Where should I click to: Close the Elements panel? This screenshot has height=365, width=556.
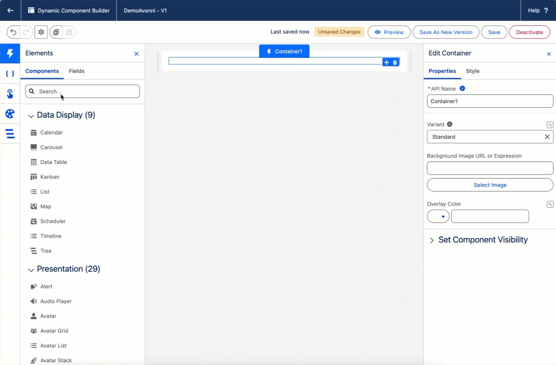(137, 54)
